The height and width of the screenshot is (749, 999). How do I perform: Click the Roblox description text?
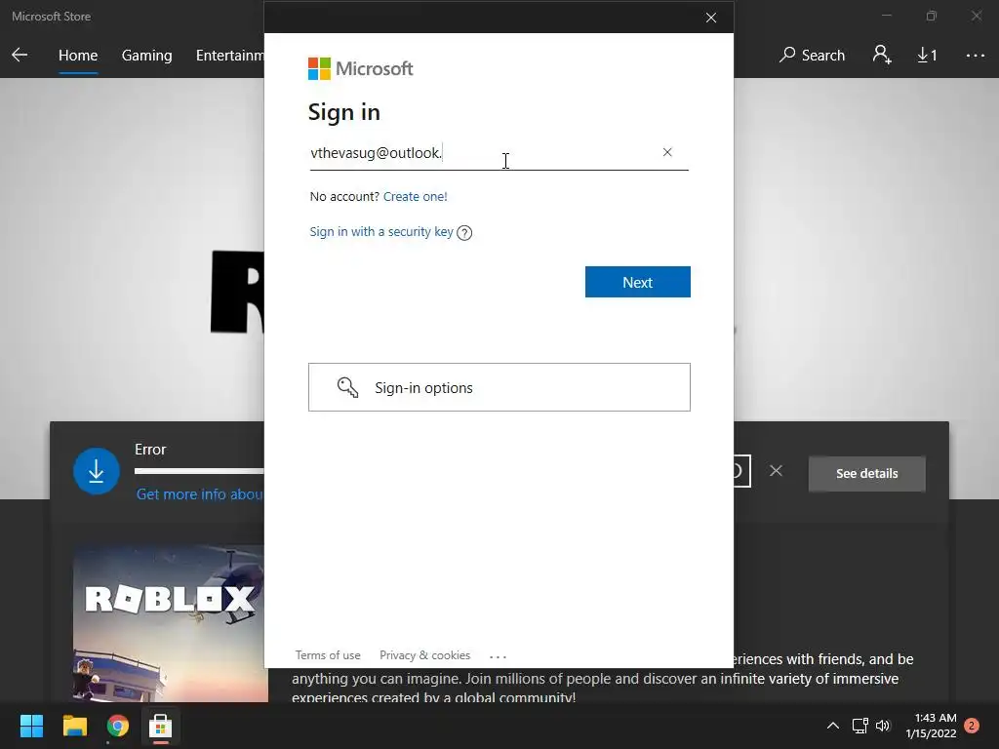click(603, 679)
